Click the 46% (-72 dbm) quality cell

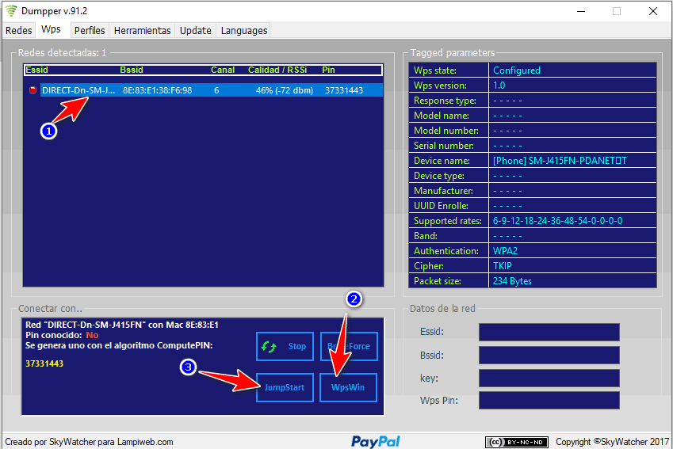(284, 90)
